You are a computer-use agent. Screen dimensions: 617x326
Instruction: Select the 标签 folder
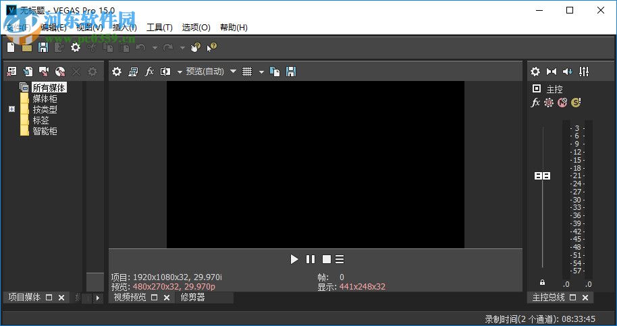pos(41,120)
